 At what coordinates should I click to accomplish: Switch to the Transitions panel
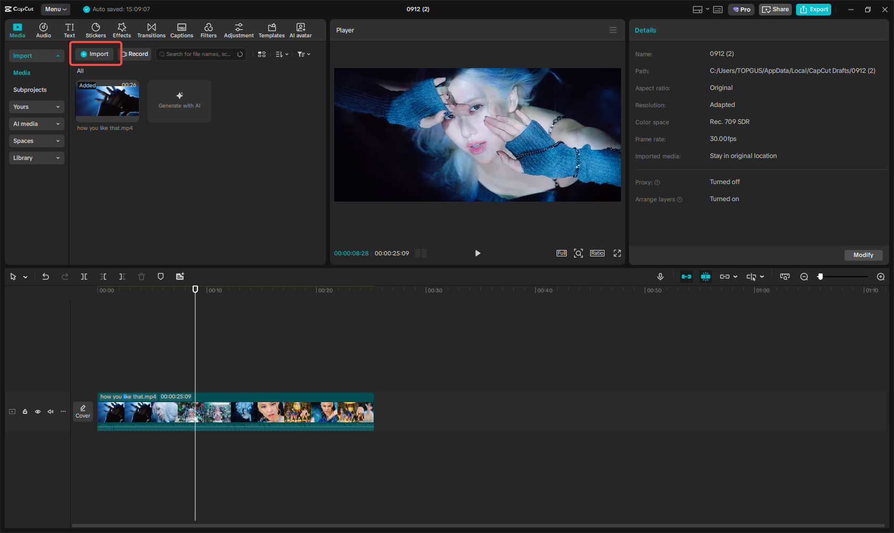(x=151, y=30)
